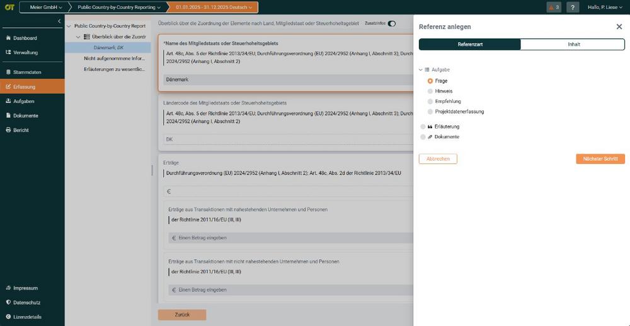Click amount field for nahestehenden Unternehmen Erträge

pos(291,238)
